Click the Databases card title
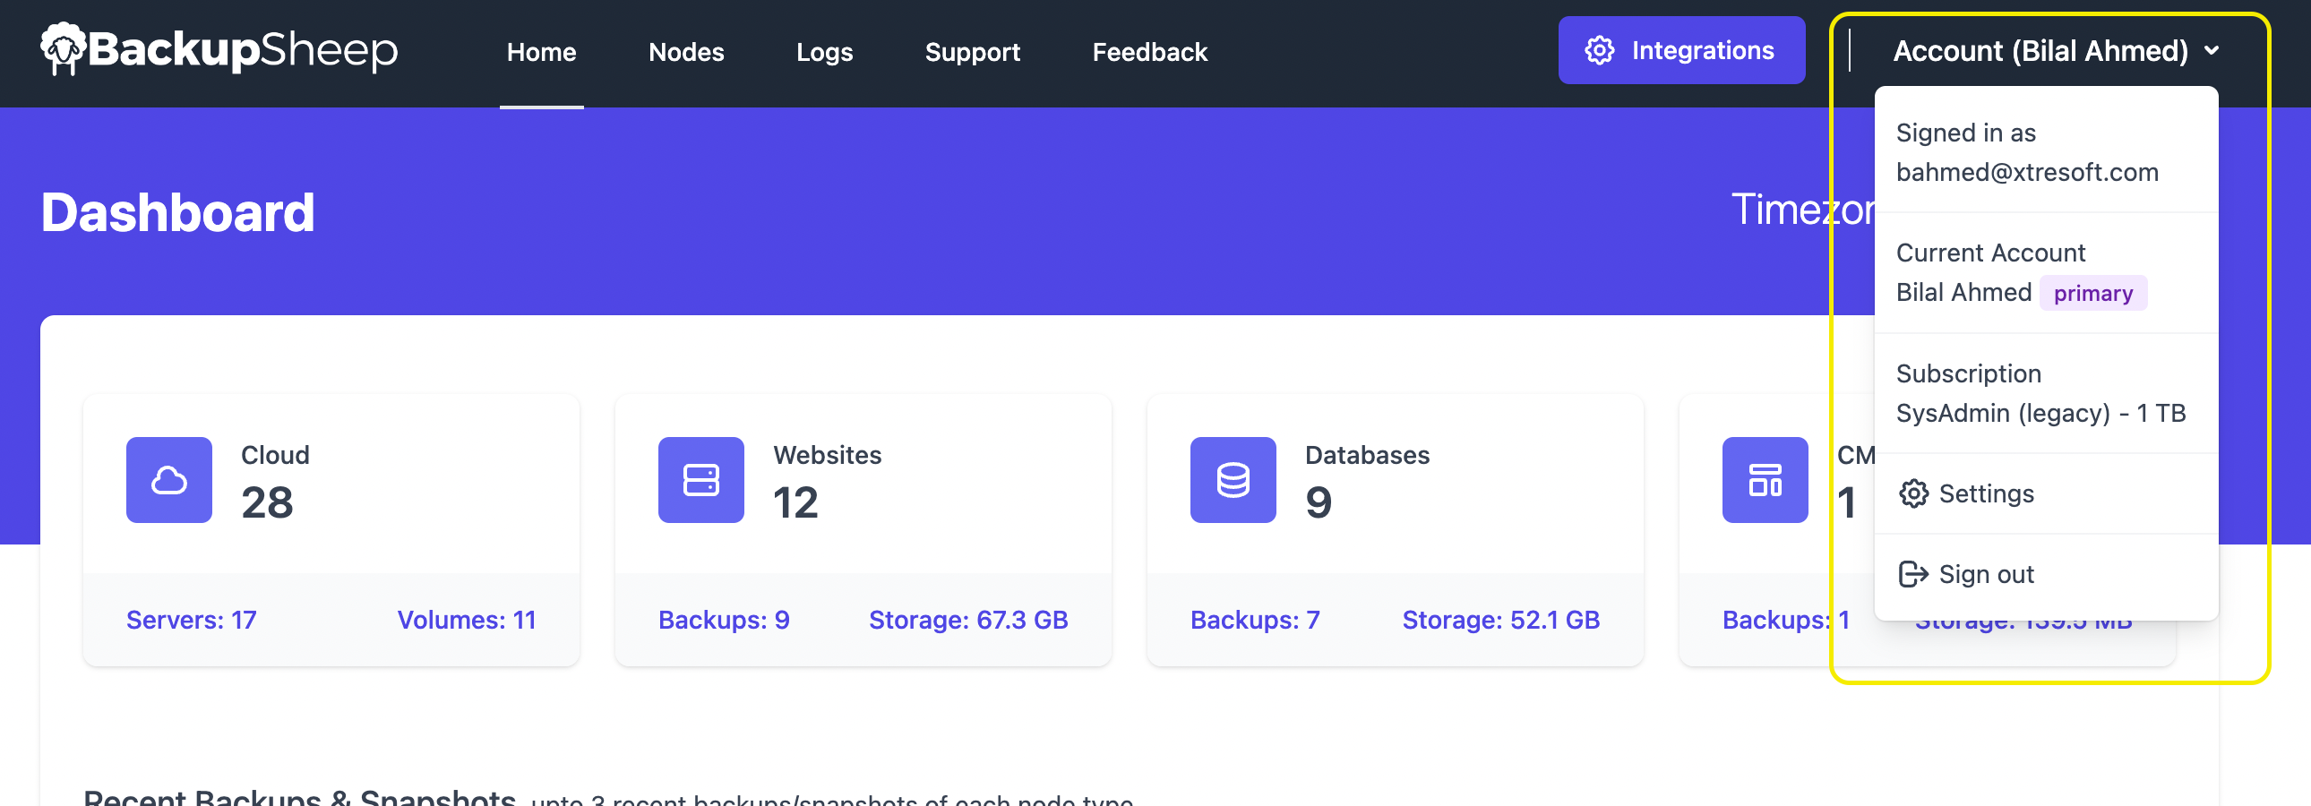This screenshot has height=806, width=2311. click(1366, 456)
